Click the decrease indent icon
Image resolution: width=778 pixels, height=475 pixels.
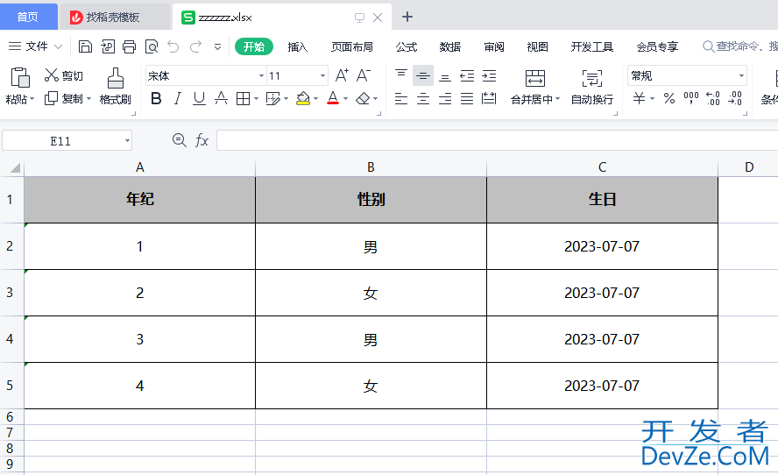click(467, 75)
